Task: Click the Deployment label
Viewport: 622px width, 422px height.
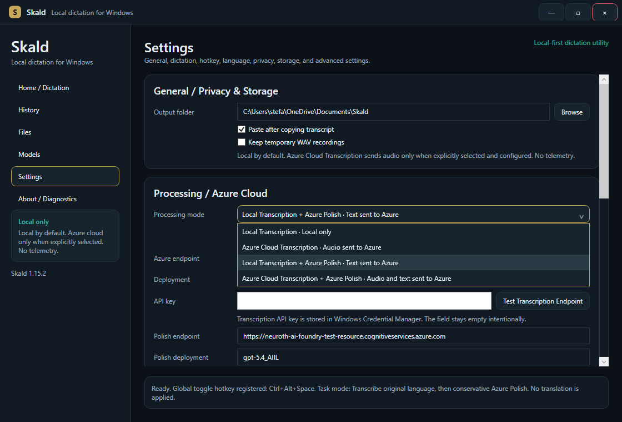Action: [172, 280]
